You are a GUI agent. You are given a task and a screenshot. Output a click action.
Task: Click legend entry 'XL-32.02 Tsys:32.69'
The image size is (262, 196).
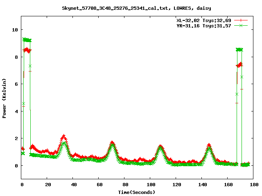pyautogui.click(x=204, y=20)
